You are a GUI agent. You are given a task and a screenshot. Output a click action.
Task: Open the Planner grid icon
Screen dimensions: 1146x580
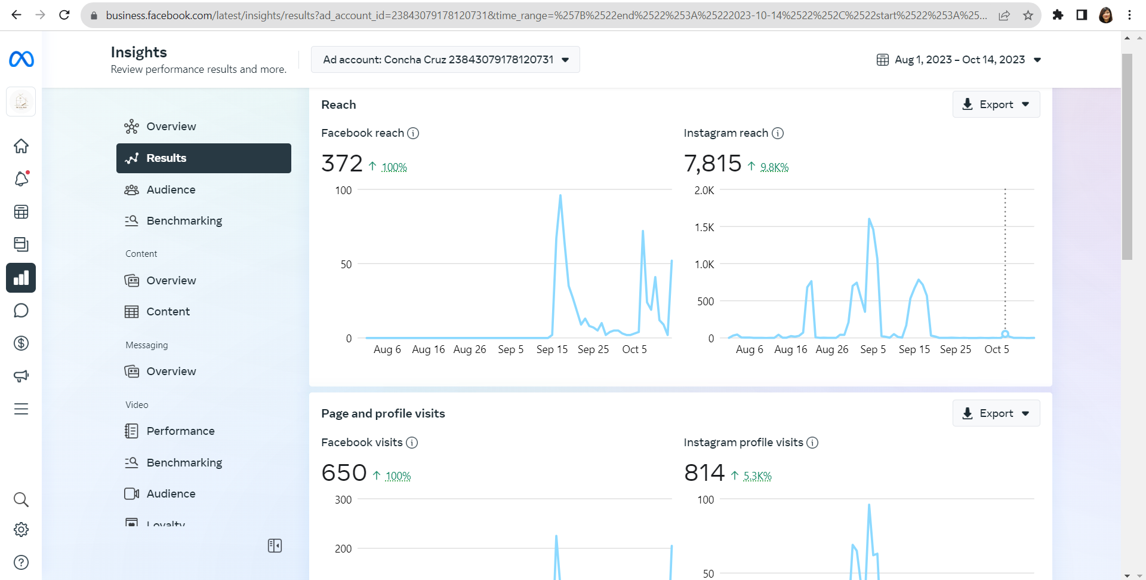click(x=21, y=211)
